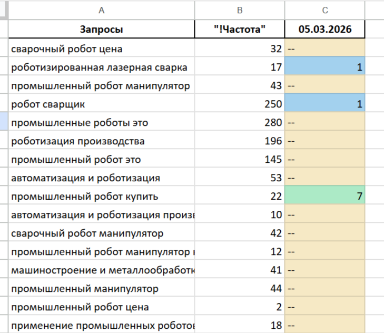Select cell "роботизация производства"
384x333 pixels.
101,141
